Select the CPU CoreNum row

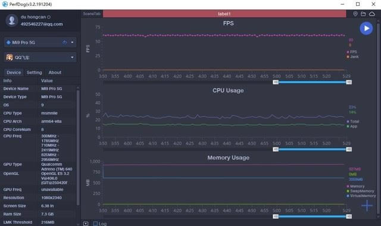(x=38, y=130)
